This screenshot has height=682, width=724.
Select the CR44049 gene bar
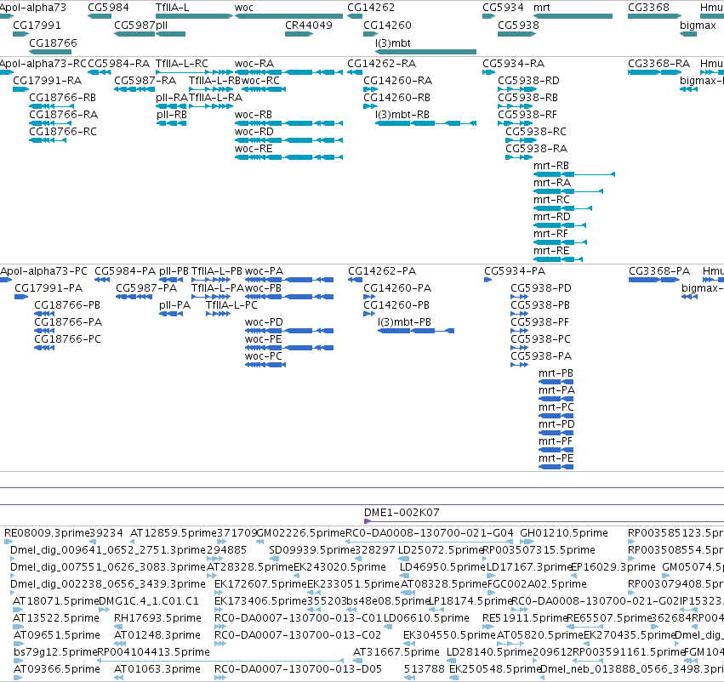pos(299,34)
